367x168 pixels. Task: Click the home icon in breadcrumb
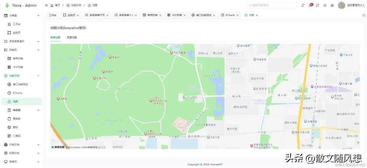tap(52, 5)
